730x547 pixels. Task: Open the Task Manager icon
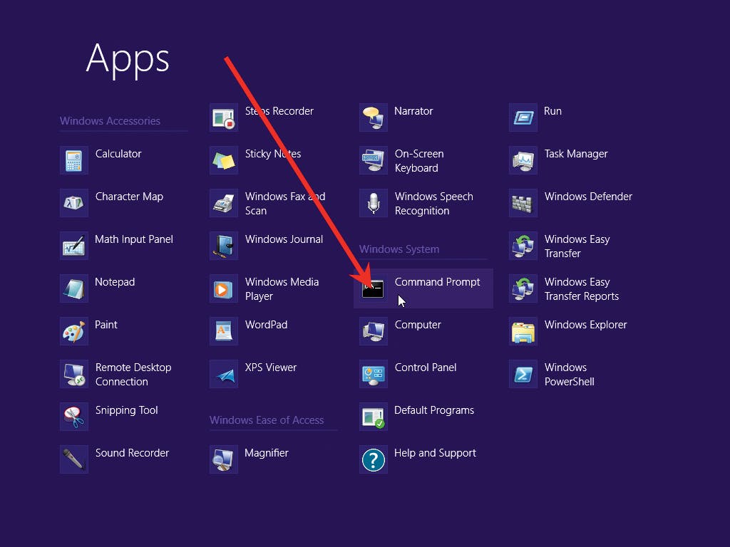[x=523, y=160]
